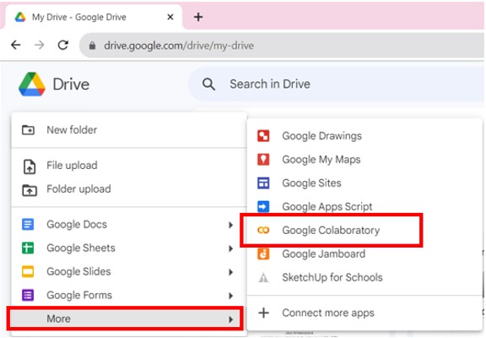Click the Google My Maps icon
The width and height of the screenshot is (486, 338).
pos(263,159)
